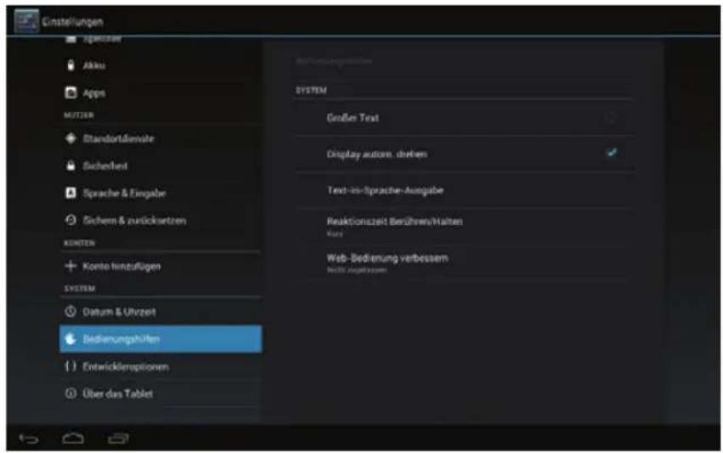Open Sprache & Eingabe settings
The image size is (723, 453).
pos(161,193)
